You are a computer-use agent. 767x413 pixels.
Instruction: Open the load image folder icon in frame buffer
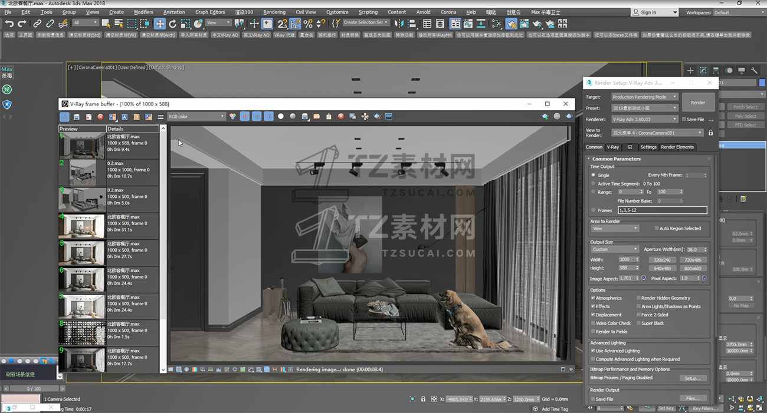[x=317, y=117]
